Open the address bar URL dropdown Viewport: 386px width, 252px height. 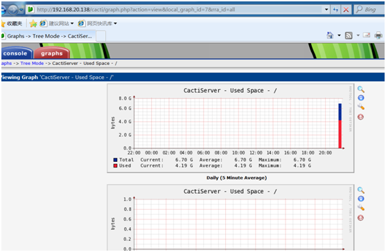[x=326, y=10]
